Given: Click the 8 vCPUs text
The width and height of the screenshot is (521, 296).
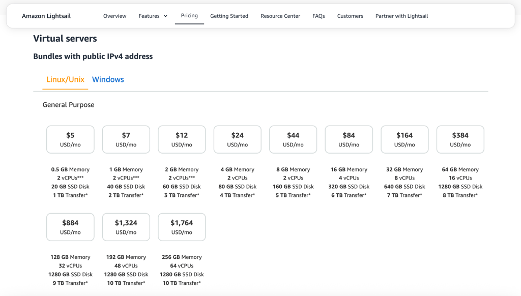Looking at the screenshot, I should 404,178.
